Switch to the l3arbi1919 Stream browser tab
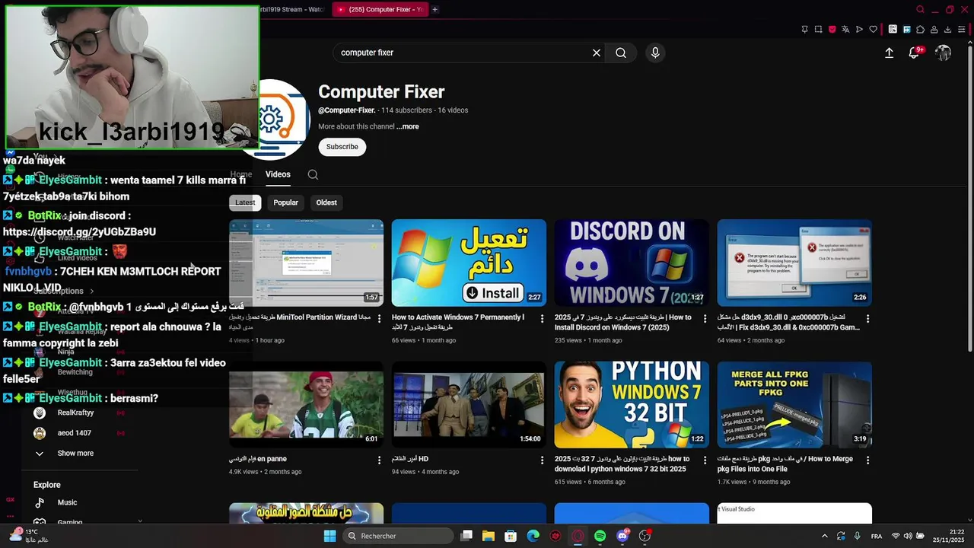 291,9
